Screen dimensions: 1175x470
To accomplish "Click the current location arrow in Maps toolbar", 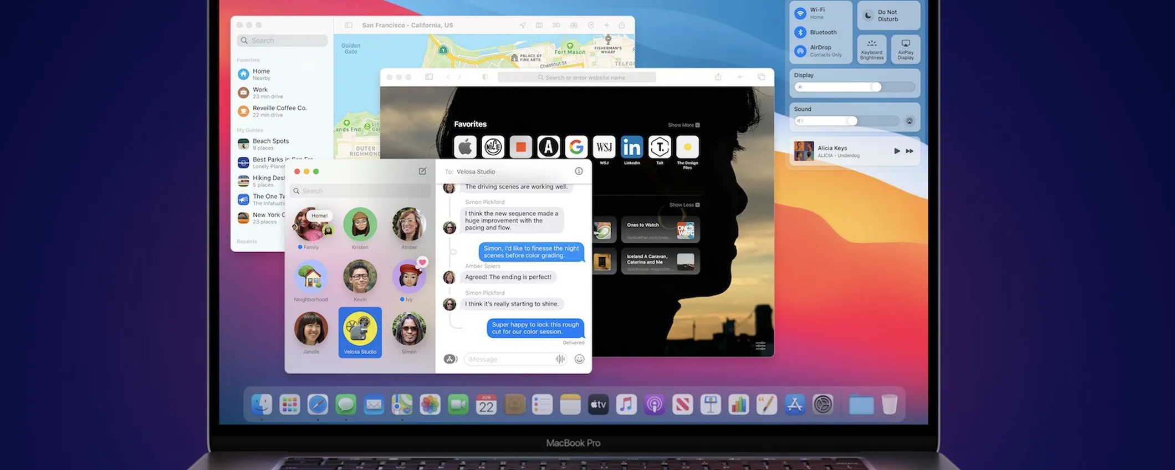I will pyautogui.click(x=522, y=25).
